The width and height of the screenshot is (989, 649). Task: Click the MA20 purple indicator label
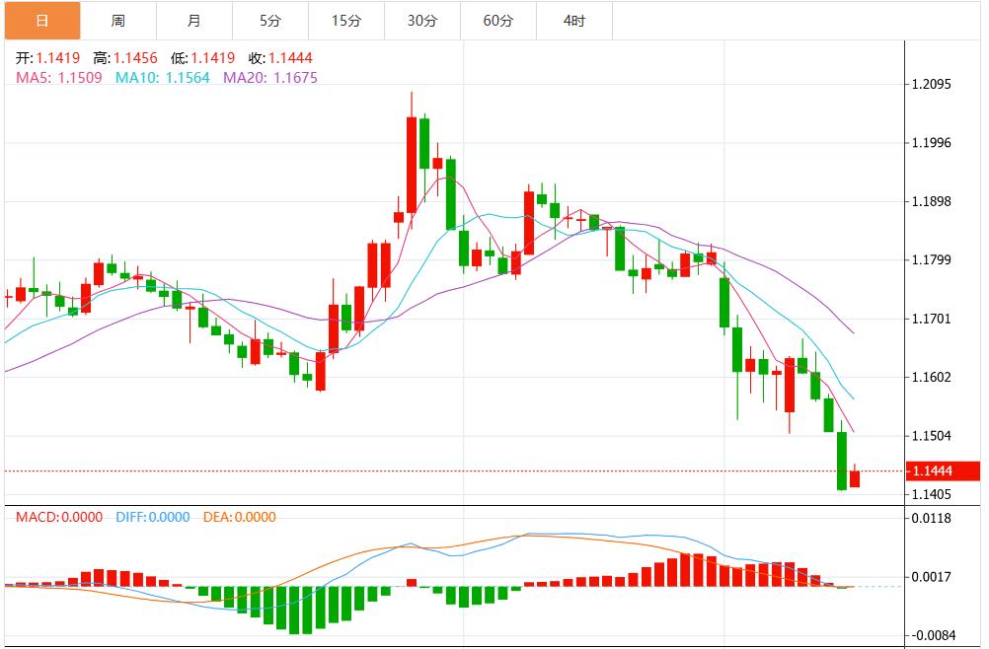pyautogui.click(x=270, y=77)
